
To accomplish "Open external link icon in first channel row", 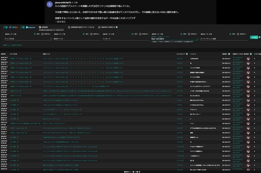I will click(x=30, y=58).
